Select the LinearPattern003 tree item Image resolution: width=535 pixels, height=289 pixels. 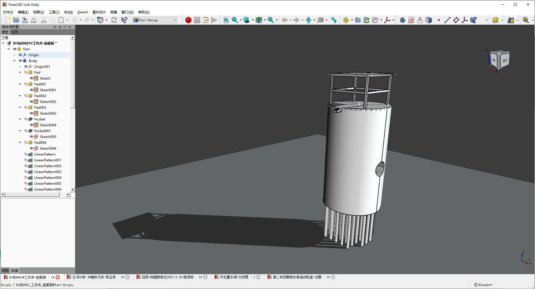[47, 172]
